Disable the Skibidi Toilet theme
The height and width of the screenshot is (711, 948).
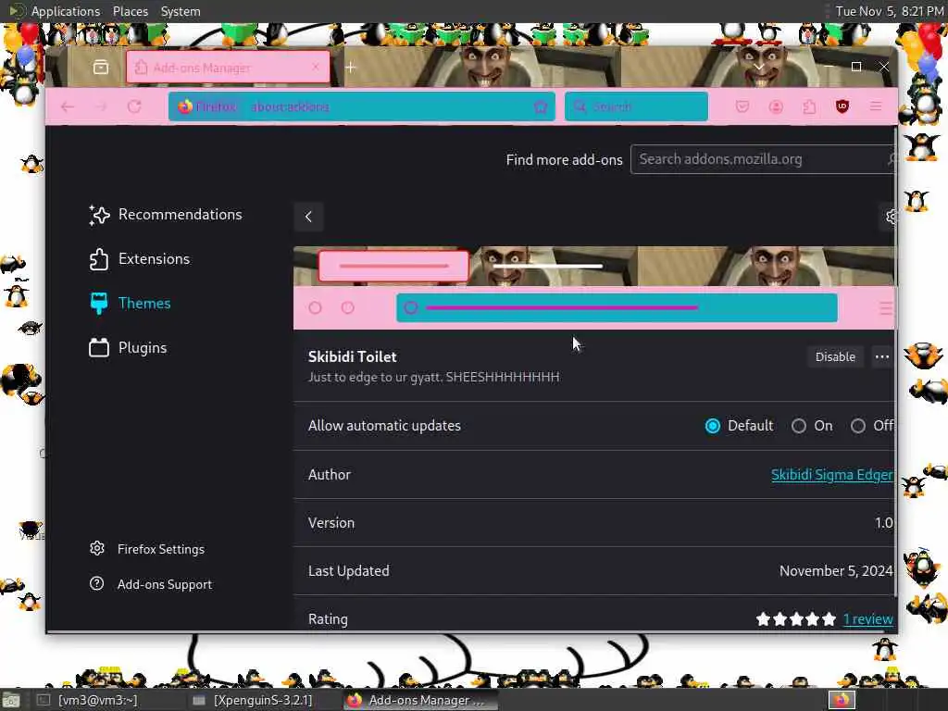[x=835, y=356]
